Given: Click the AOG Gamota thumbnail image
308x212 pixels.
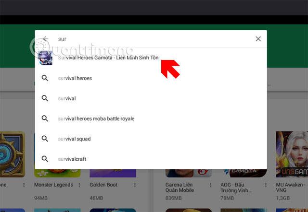Looking at the screenshot, I should [x=244, y=173].
